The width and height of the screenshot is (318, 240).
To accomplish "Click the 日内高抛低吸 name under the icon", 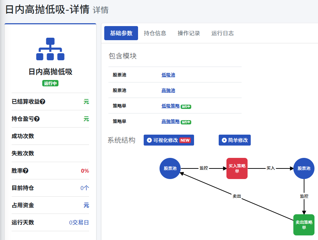I will click(50, 72).
